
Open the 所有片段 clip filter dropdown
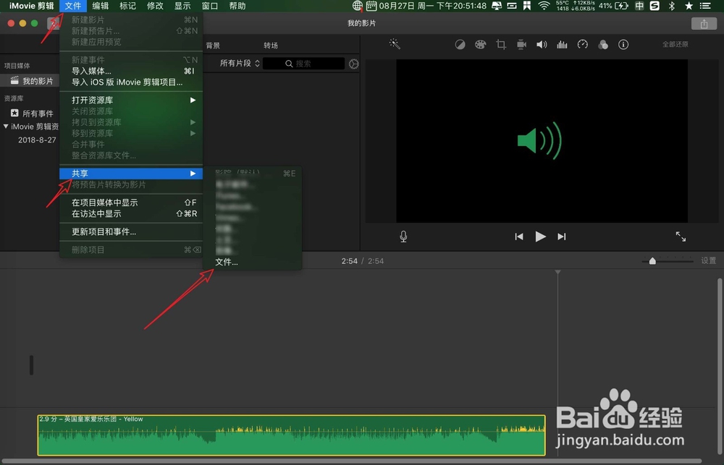click(x=240, y=63)
